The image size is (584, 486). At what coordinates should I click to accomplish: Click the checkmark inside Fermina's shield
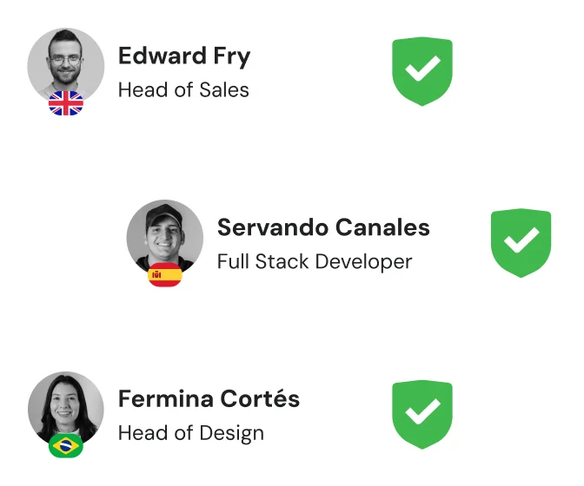[422, 411]
